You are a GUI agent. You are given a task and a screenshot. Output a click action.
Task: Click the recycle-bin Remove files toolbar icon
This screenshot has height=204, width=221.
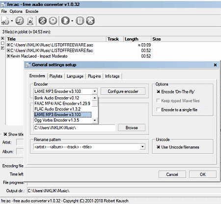pyautogui.click(x=30, y=21)
